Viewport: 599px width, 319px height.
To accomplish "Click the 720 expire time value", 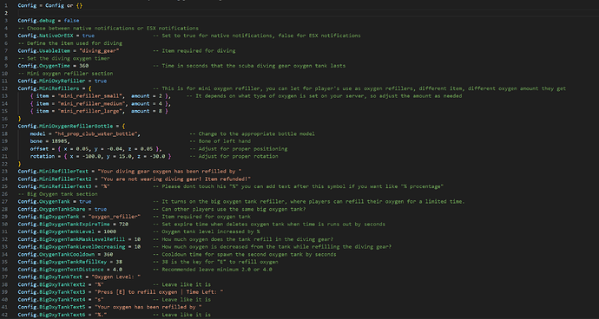I will coord(124,224).
